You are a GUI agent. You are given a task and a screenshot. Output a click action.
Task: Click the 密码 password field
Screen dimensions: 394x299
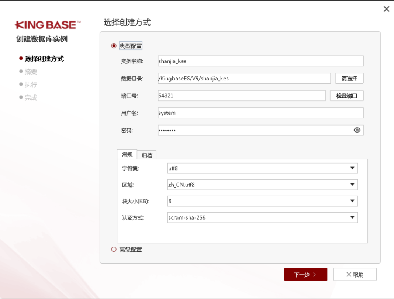[x=260, y=130]
